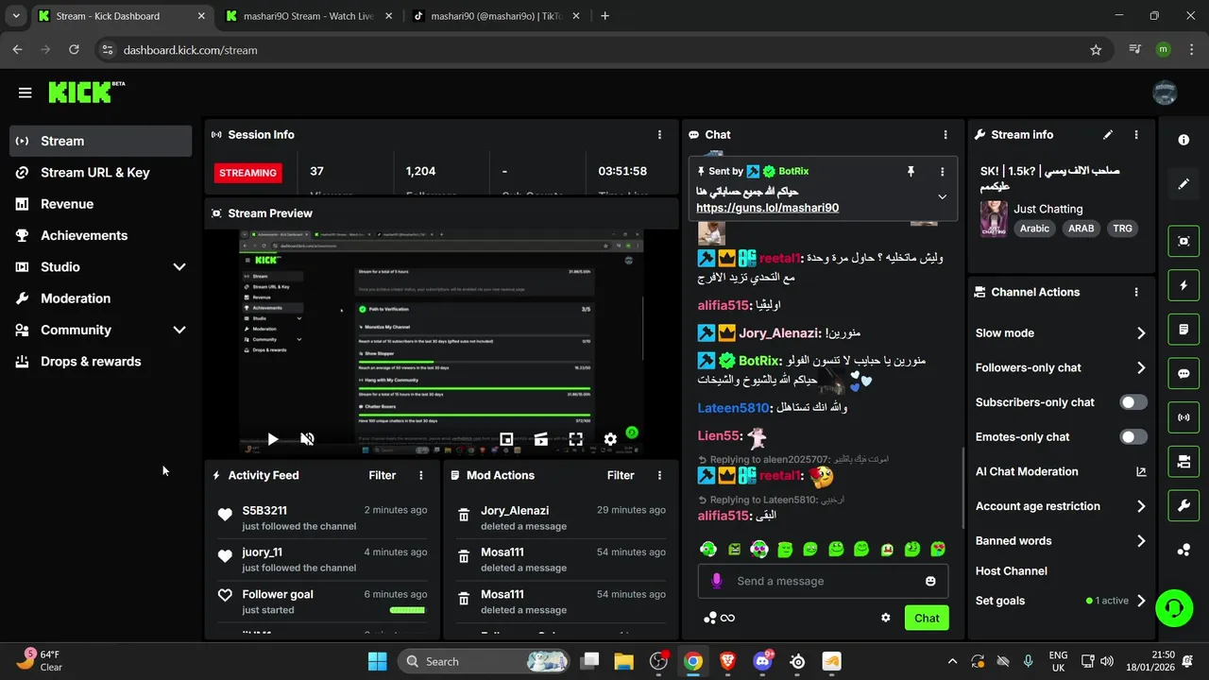Click the green Chat send button
The image size is (1209, 680).
pos(927,619)
